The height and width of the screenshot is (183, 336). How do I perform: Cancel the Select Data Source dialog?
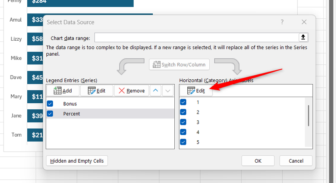pyautogui.click(x=296, y=161)
